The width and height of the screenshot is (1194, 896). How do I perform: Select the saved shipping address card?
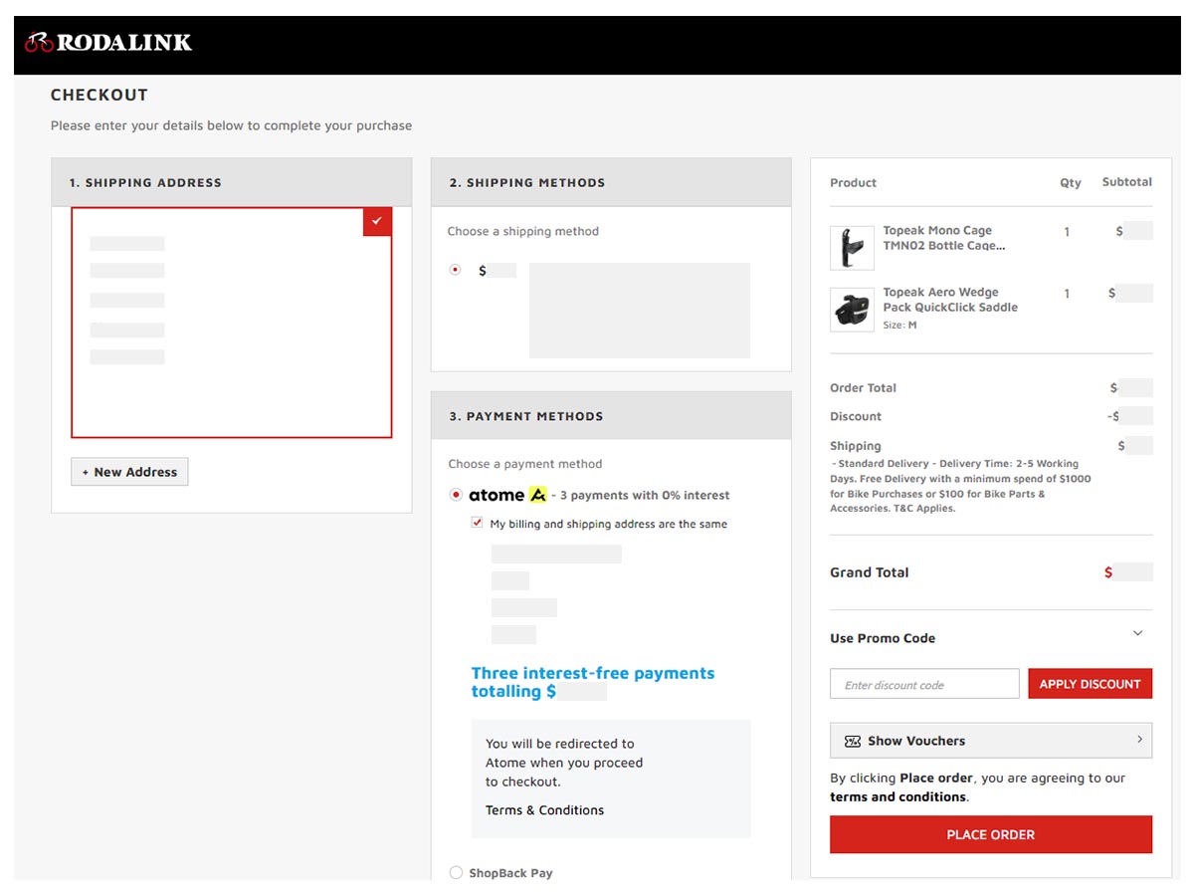coord(231,323)
